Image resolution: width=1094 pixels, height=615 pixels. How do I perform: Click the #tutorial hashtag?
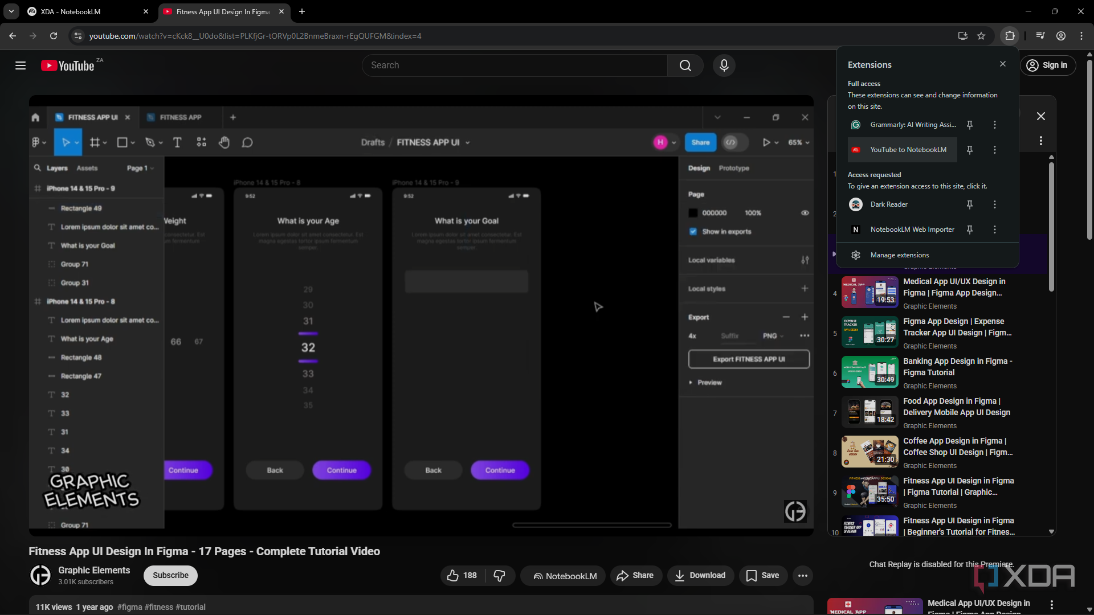click(190, 607)
